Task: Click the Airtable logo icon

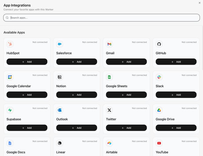Action: pyautogui.click(x=109, y=143)
